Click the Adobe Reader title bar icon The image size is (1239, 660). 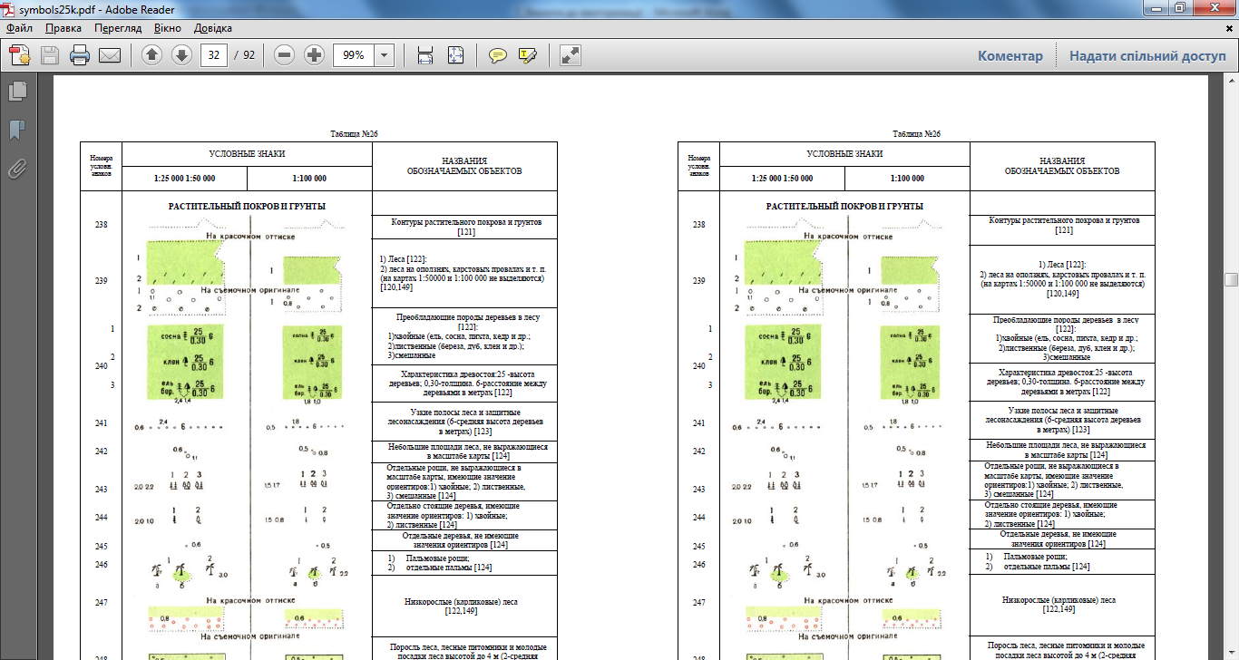(x=9, y=9)
